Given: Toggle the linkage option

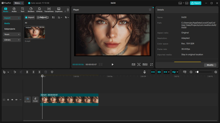Looking at the screenshot, I should pyautogui.click(x=165, y=72).
